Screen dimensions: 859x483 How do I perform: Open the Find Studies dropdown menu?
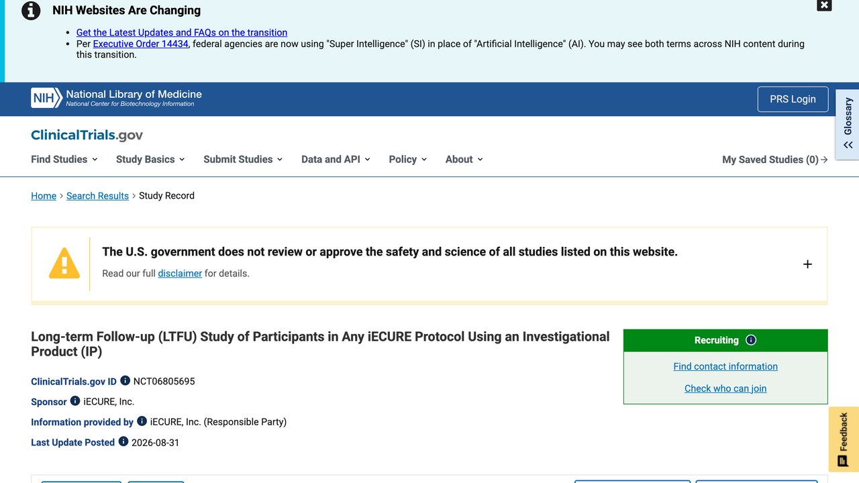pos(64,159)
